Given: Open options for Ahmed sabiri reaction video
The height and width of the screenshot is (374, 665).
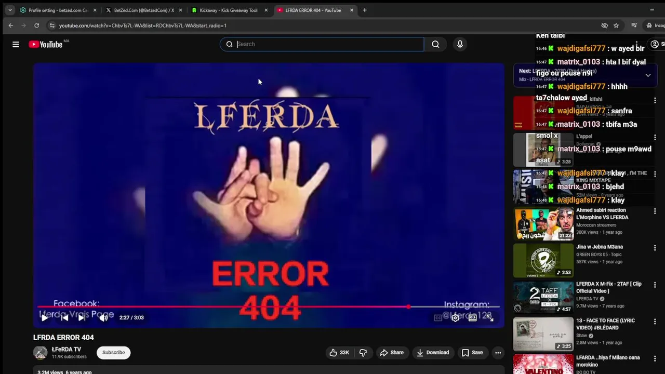Looking at the screenshot, I should 655,211.
